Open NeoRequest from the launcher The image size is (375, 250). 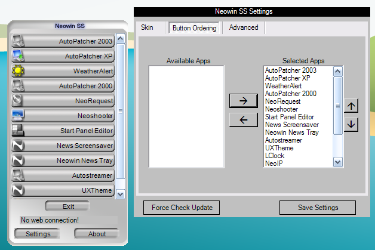pyautogui.click(x=63, y=101)
